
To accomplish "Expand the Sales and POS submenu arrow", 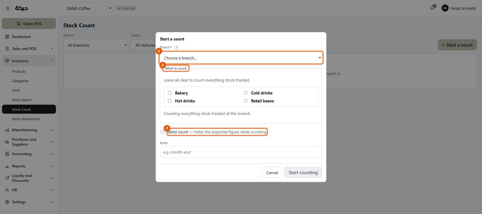I will 52,49.
